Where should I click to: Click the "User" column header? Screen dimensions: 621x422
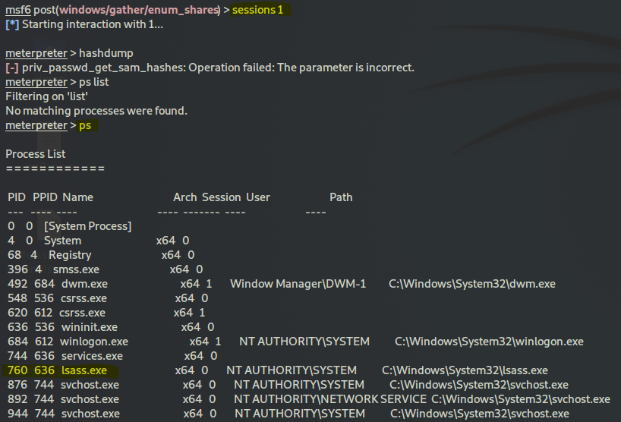coord(257,197)
